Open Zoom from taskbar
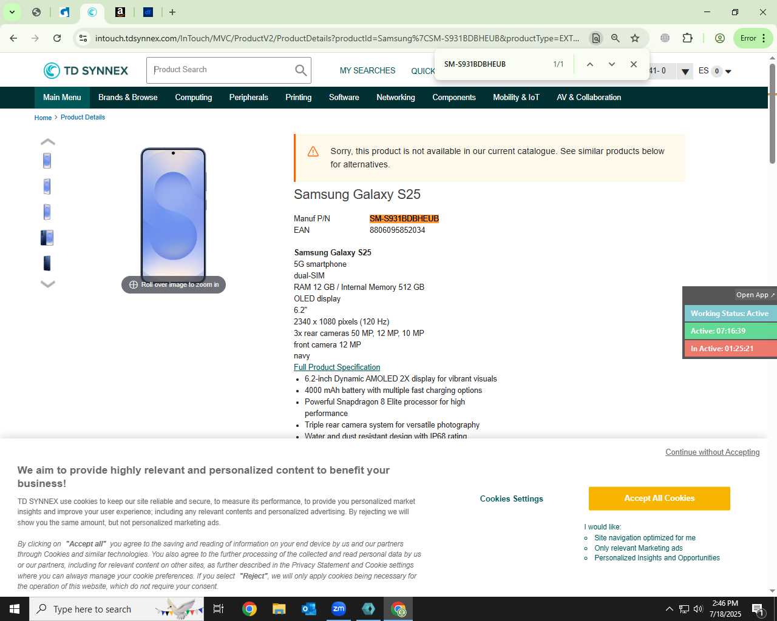This screenshot has width=777, height=621. (339, 609)
